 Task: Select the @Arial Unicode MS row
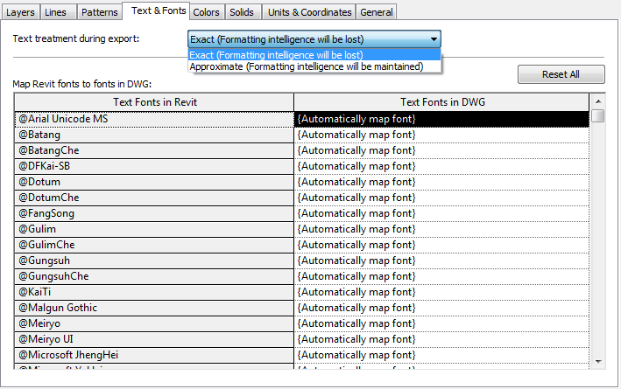[154, 119]
